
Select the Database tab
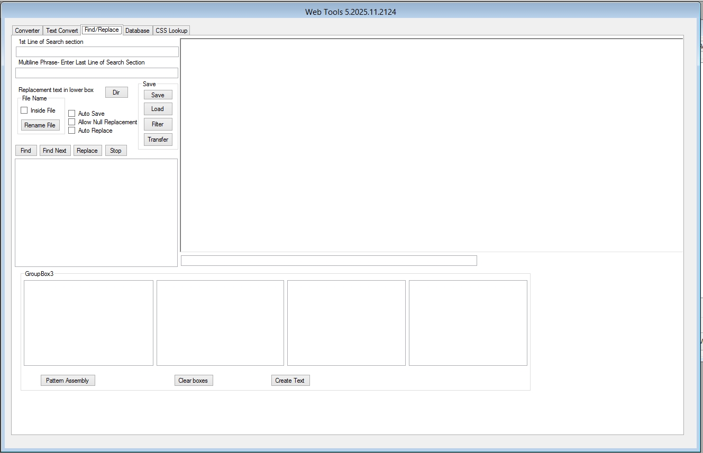click(x=137, y=31)
